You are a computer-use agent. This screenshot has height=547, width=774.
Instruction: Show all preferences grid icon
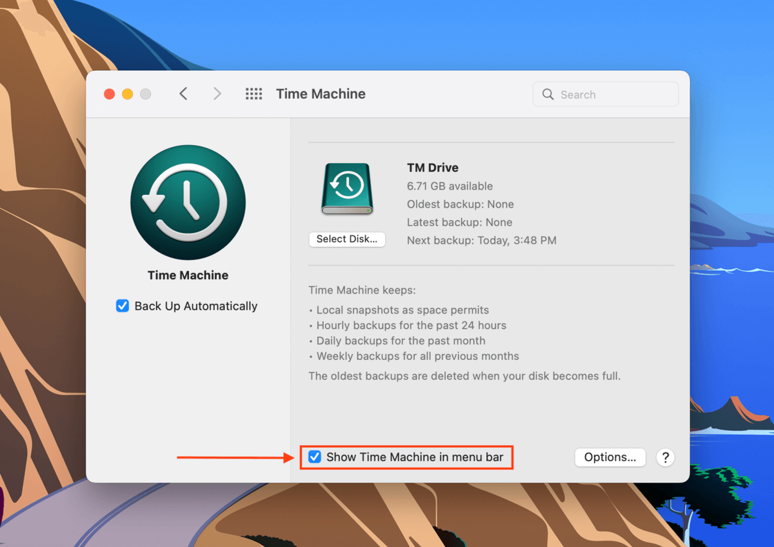point(254,94)
